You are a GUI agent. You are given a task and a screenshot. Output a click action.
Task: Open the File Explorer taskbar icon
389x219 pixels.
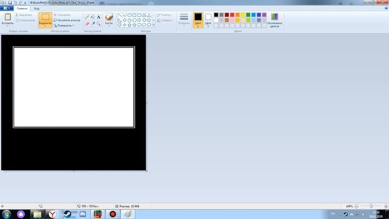coord(37,214)
